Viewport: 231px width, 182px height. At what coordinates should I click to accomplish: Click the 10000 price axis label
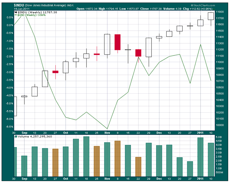220,125
